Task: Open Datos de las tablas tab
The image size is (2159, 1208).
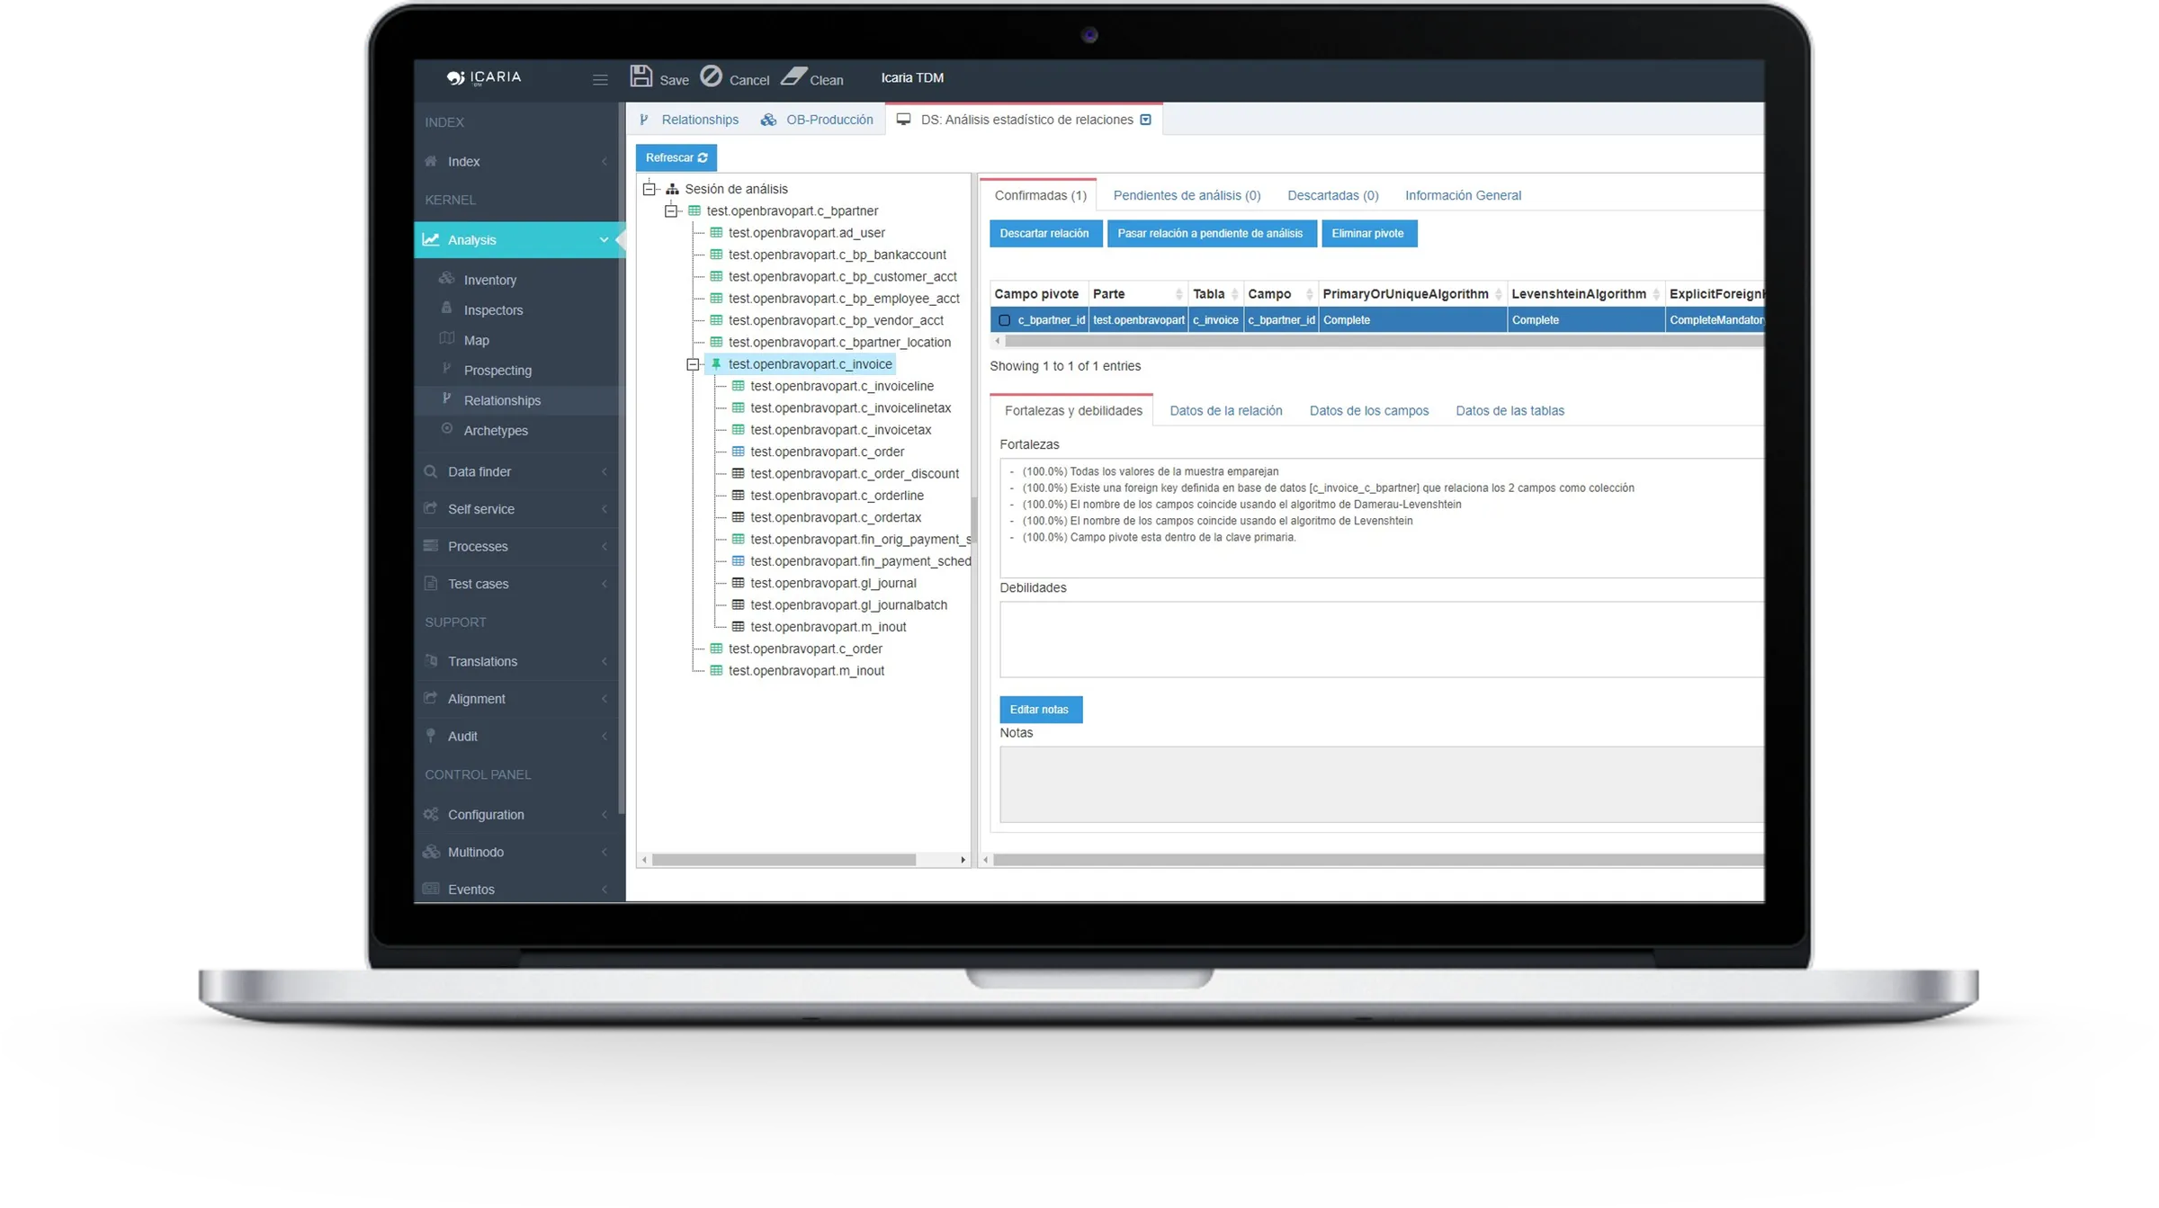Action: (1510, 411)
